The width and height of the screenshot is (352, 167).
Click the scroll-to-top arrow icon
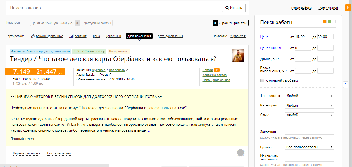pos(346,84)
